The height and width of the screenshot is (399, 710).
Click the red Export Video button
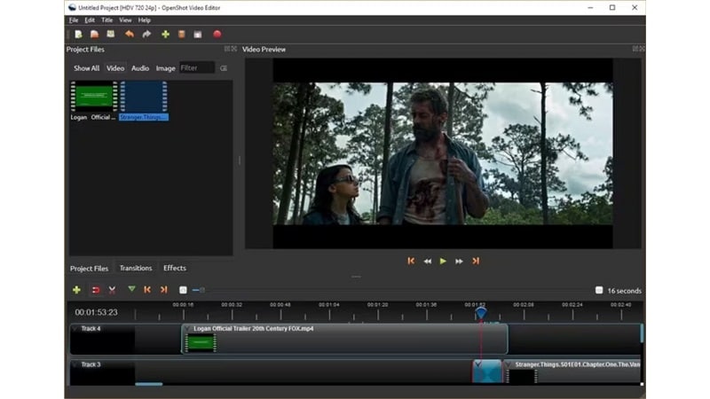point(217,34)
